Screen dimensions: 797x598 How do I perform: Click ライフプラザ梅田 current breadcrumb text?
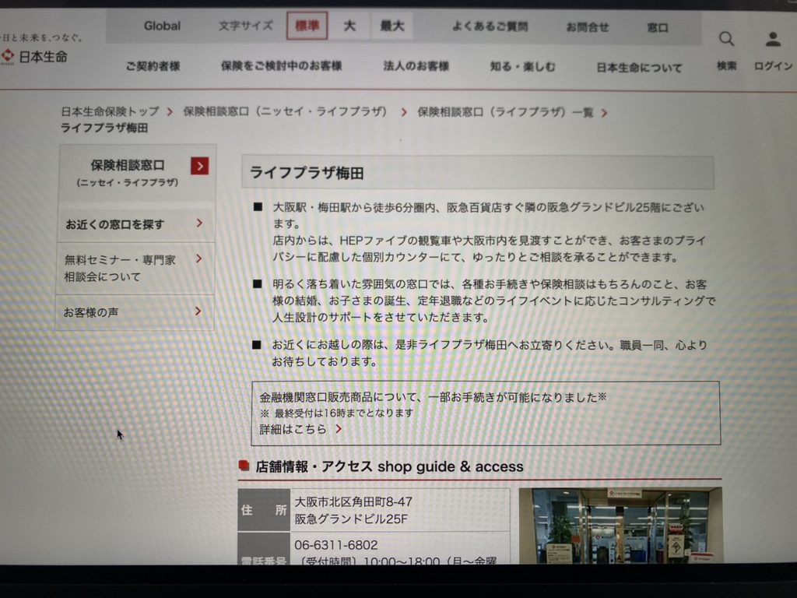(x=104, y=128)
